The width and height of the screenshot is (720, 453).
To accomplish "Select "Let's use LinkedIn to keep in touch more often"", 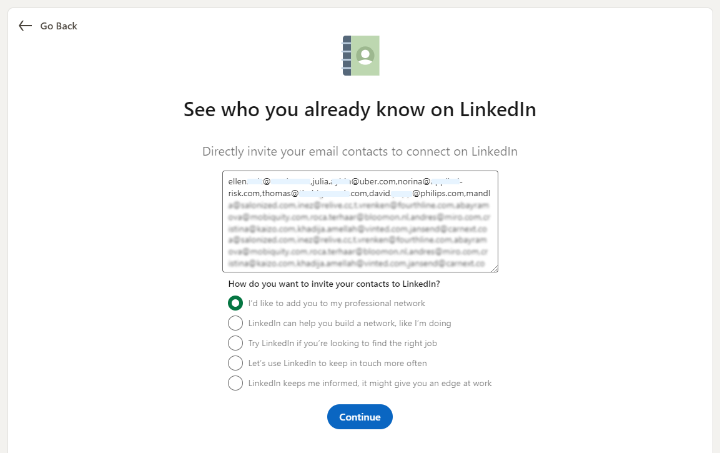I will click(x=235, y=363).
